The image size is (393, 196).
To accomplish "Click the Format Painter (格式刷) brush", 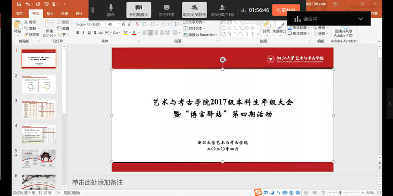I will [x=26, y=35].
